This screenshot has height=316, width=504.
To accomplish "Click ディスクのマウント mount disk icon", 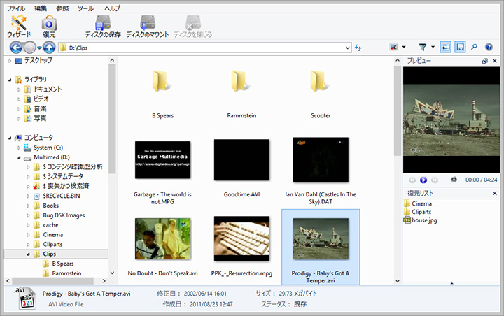I will (148, 27).
